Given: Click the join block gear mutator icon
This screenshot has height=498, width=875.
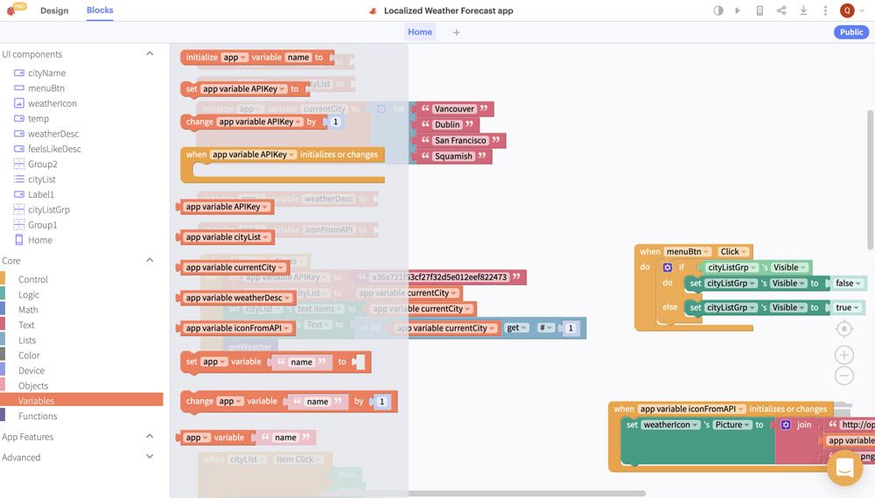Looking at the screenshot, I should [x=786, y=424].
